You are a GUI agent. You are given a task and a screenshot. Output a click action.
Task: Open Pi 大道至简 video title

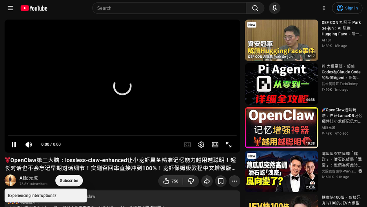tap(341, 72)
